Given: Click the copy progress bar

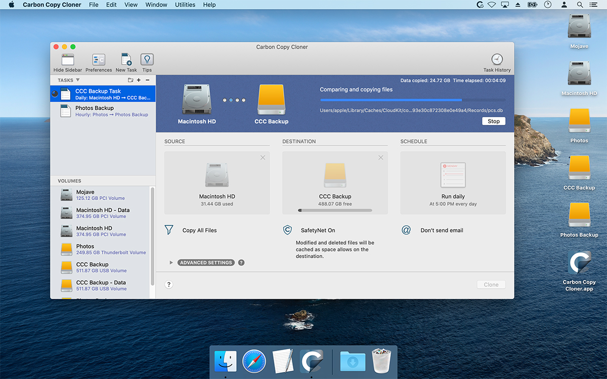Looking at the screenshot, I should 412,100.
